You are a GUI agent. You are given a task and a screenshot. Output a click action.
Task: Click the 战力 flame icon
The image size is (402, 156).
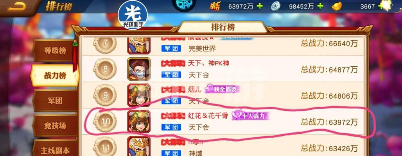pos(215,6)
